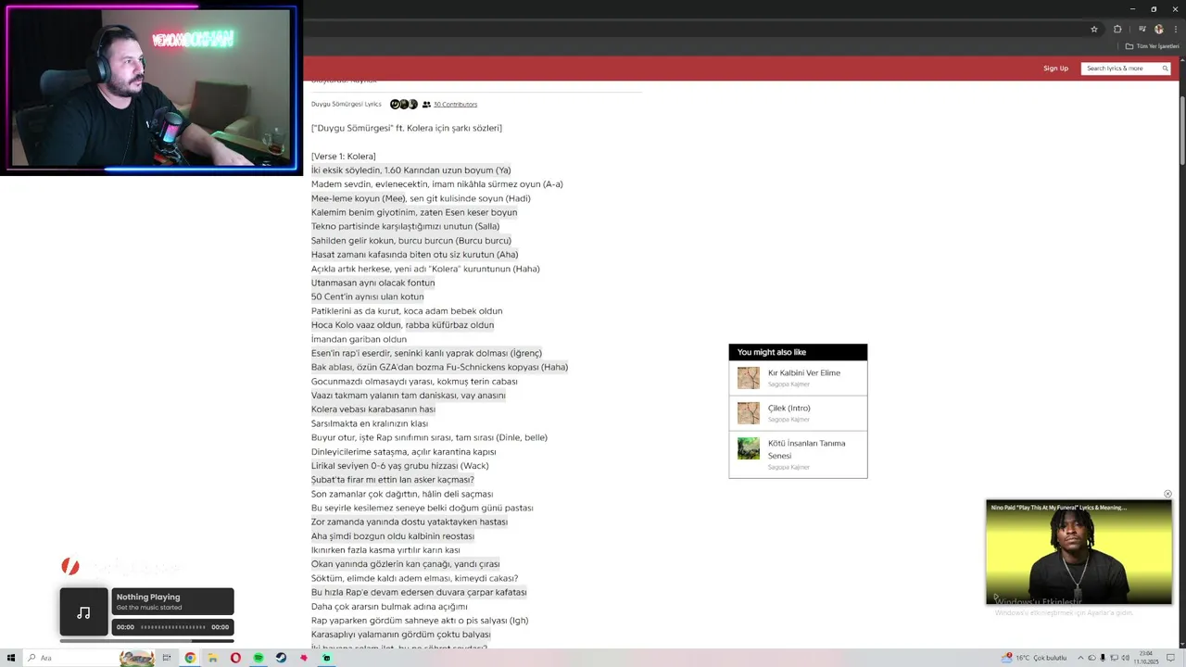1186x667 pixels.
Task: Open the Chrome profile avatar
Action: [x=1158, y=29]
